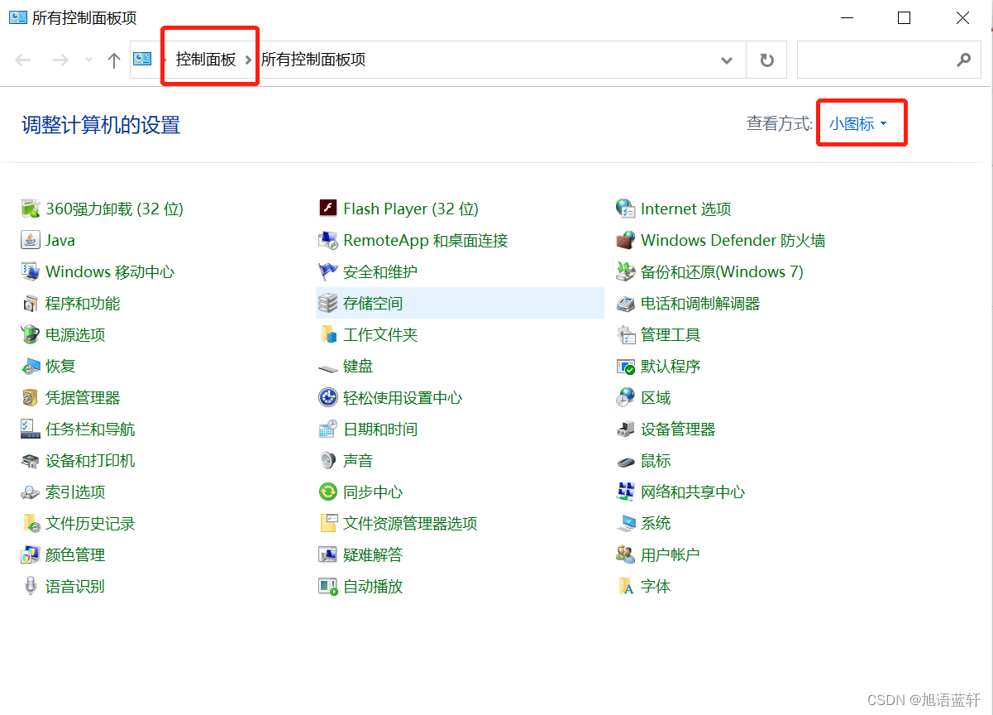Open the 系统 computer icon
The height and width of the screenshot is (715, 993).
[x=626, y=523]
